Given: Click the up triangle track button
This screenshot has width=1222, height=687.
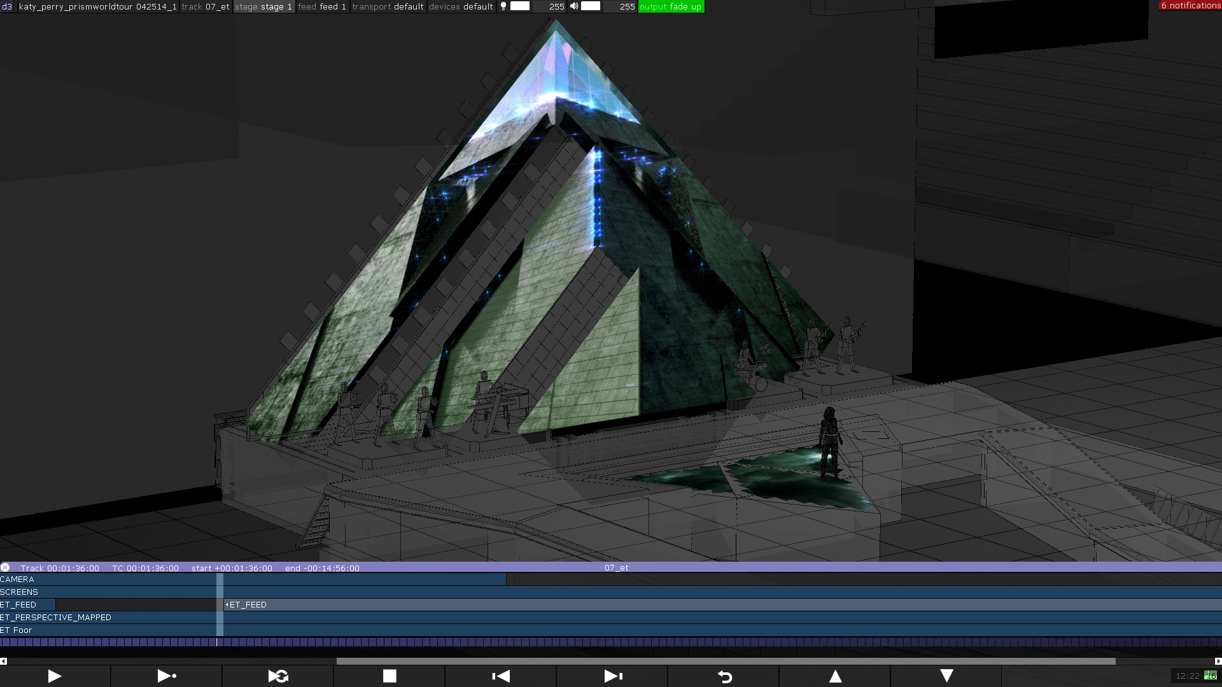Looking at the screenshot, I should click(x=835, y=676).
